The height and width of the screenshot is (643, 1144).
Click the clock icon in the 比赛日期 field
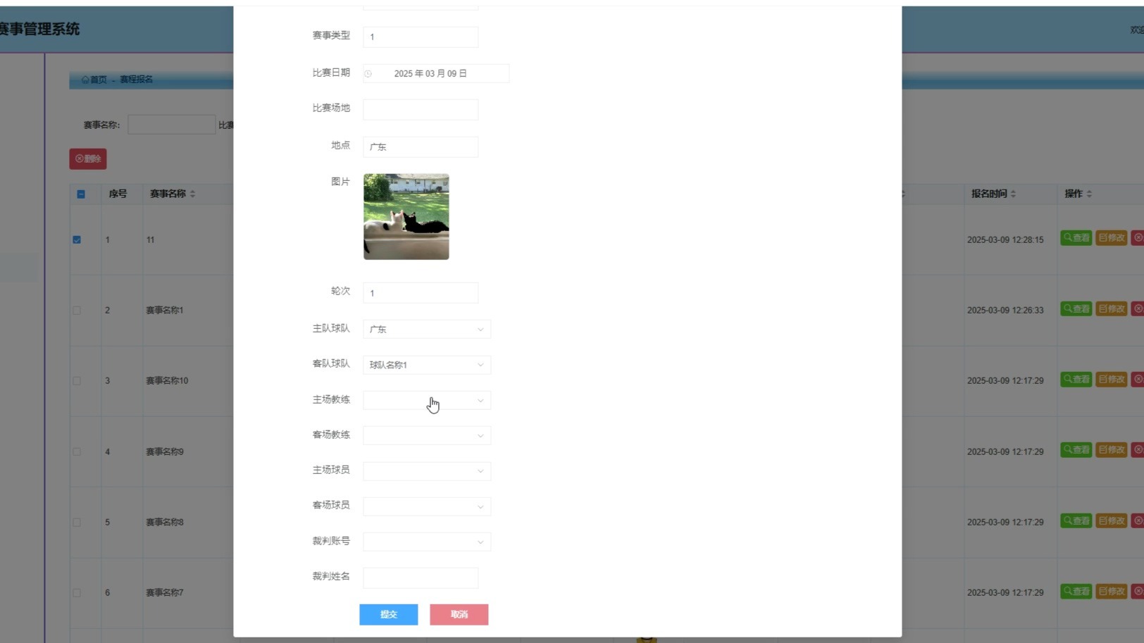coord(368,73)
